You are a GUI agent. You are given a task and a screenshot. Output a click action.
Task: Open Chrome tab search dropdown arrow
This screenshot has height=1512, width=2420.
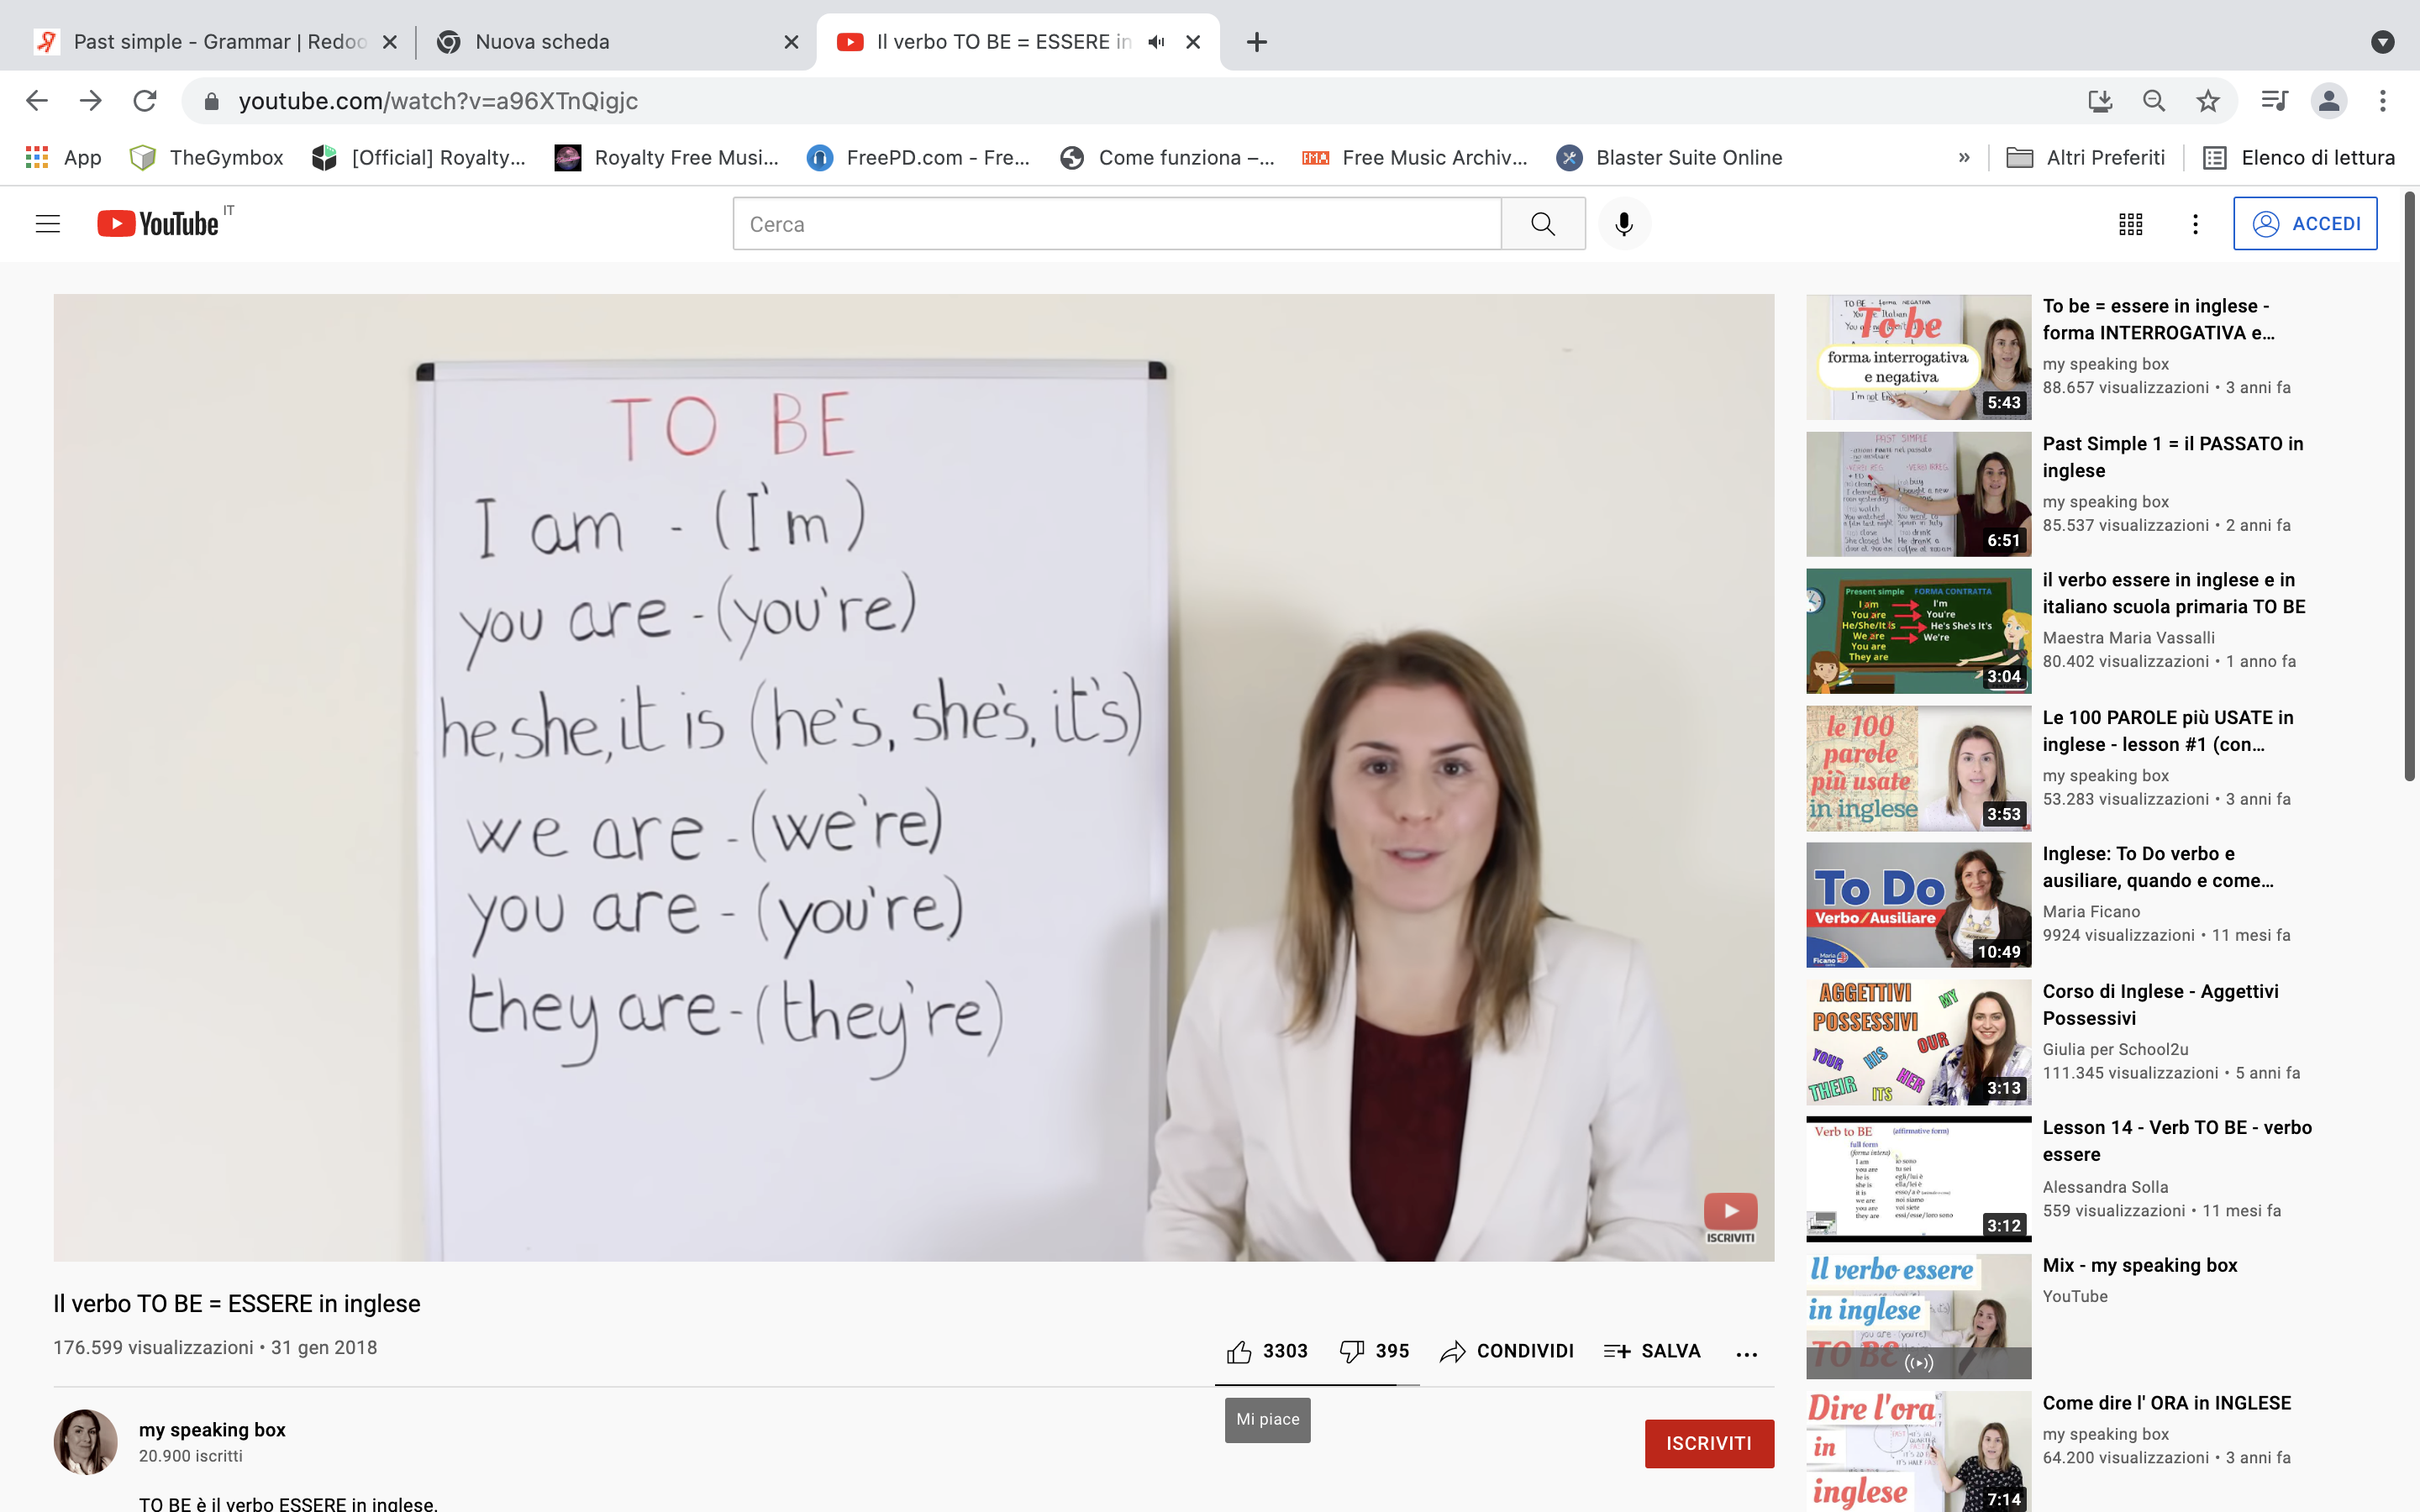point(2382,42)
